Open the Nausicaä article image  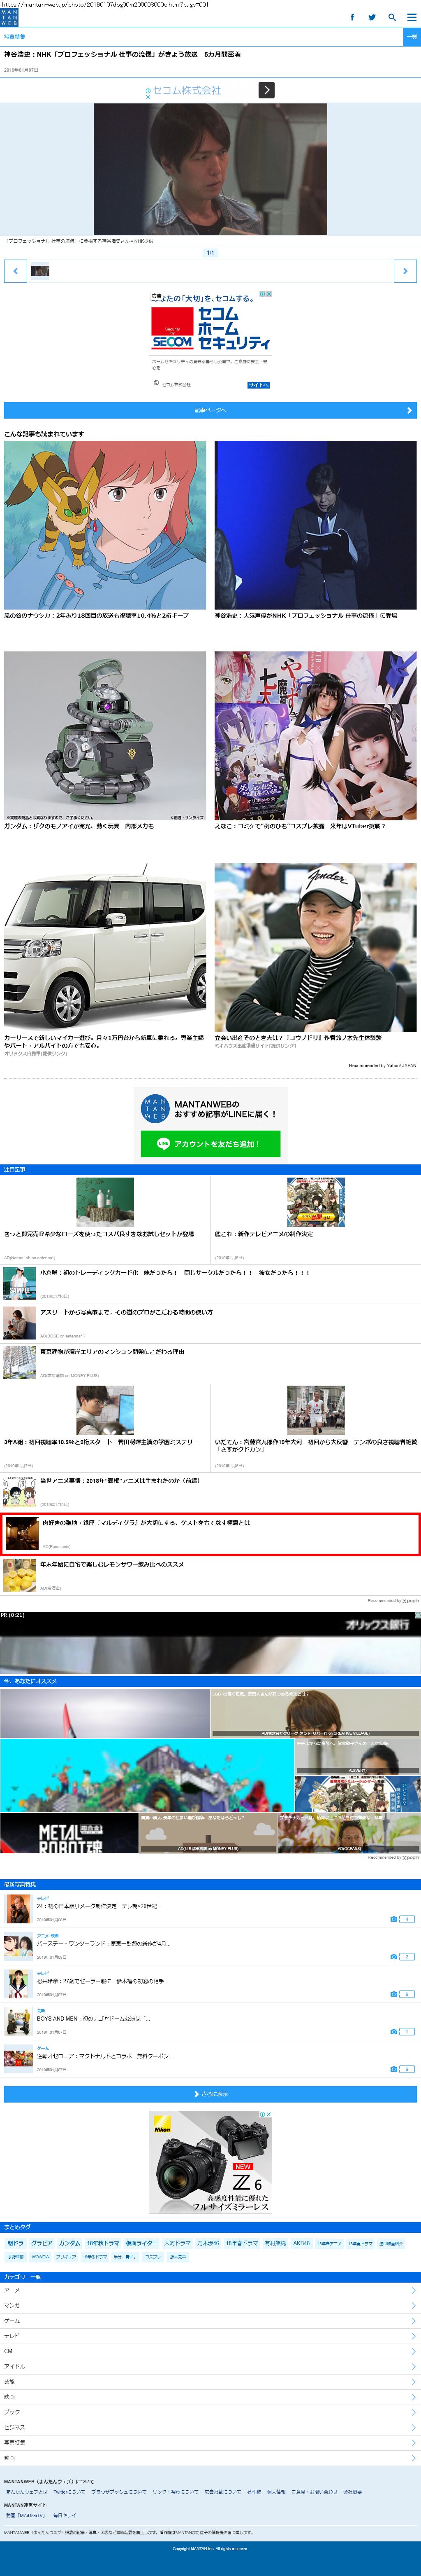point(105,525)
